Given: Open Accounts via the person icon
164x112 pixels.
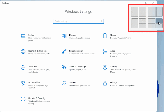Looking at the screenshot, I should tap(23, 67).
